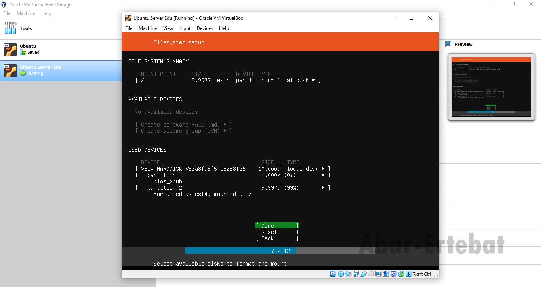The height and width of the screenshot is (287, 541).
Task: Open the audio settings speaker icon
Action: 348,274
